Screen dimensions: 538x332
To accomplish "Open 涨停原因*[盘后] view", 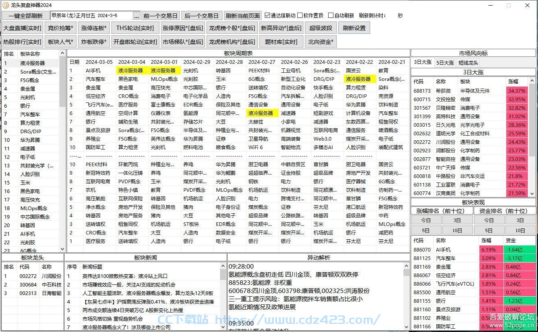I will point(183,28).
